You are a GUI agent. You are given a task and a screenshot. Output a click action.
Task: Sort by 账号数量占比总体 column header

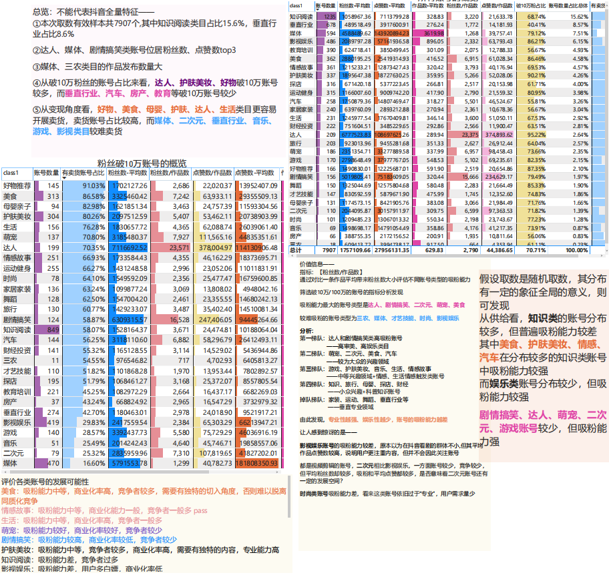click(x=568, y=6)
